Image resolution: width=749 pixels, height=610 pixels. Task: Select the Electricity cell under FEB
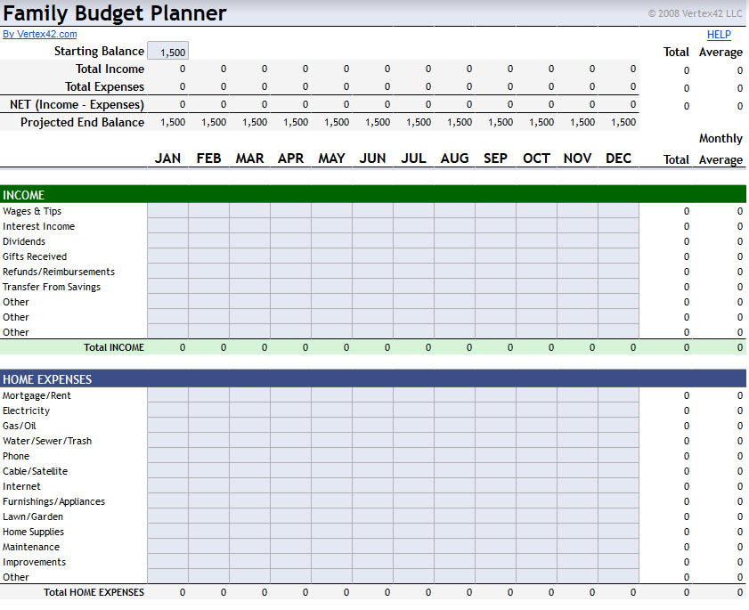tap(208, 411)
